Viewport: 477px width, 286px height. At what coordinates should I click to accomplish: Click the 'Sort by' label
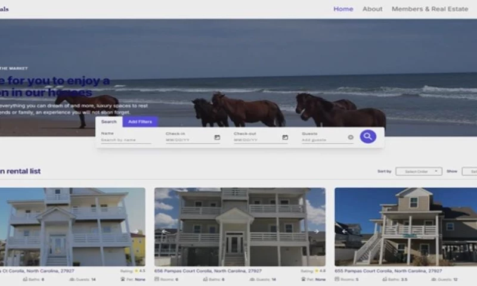[384, 172]
